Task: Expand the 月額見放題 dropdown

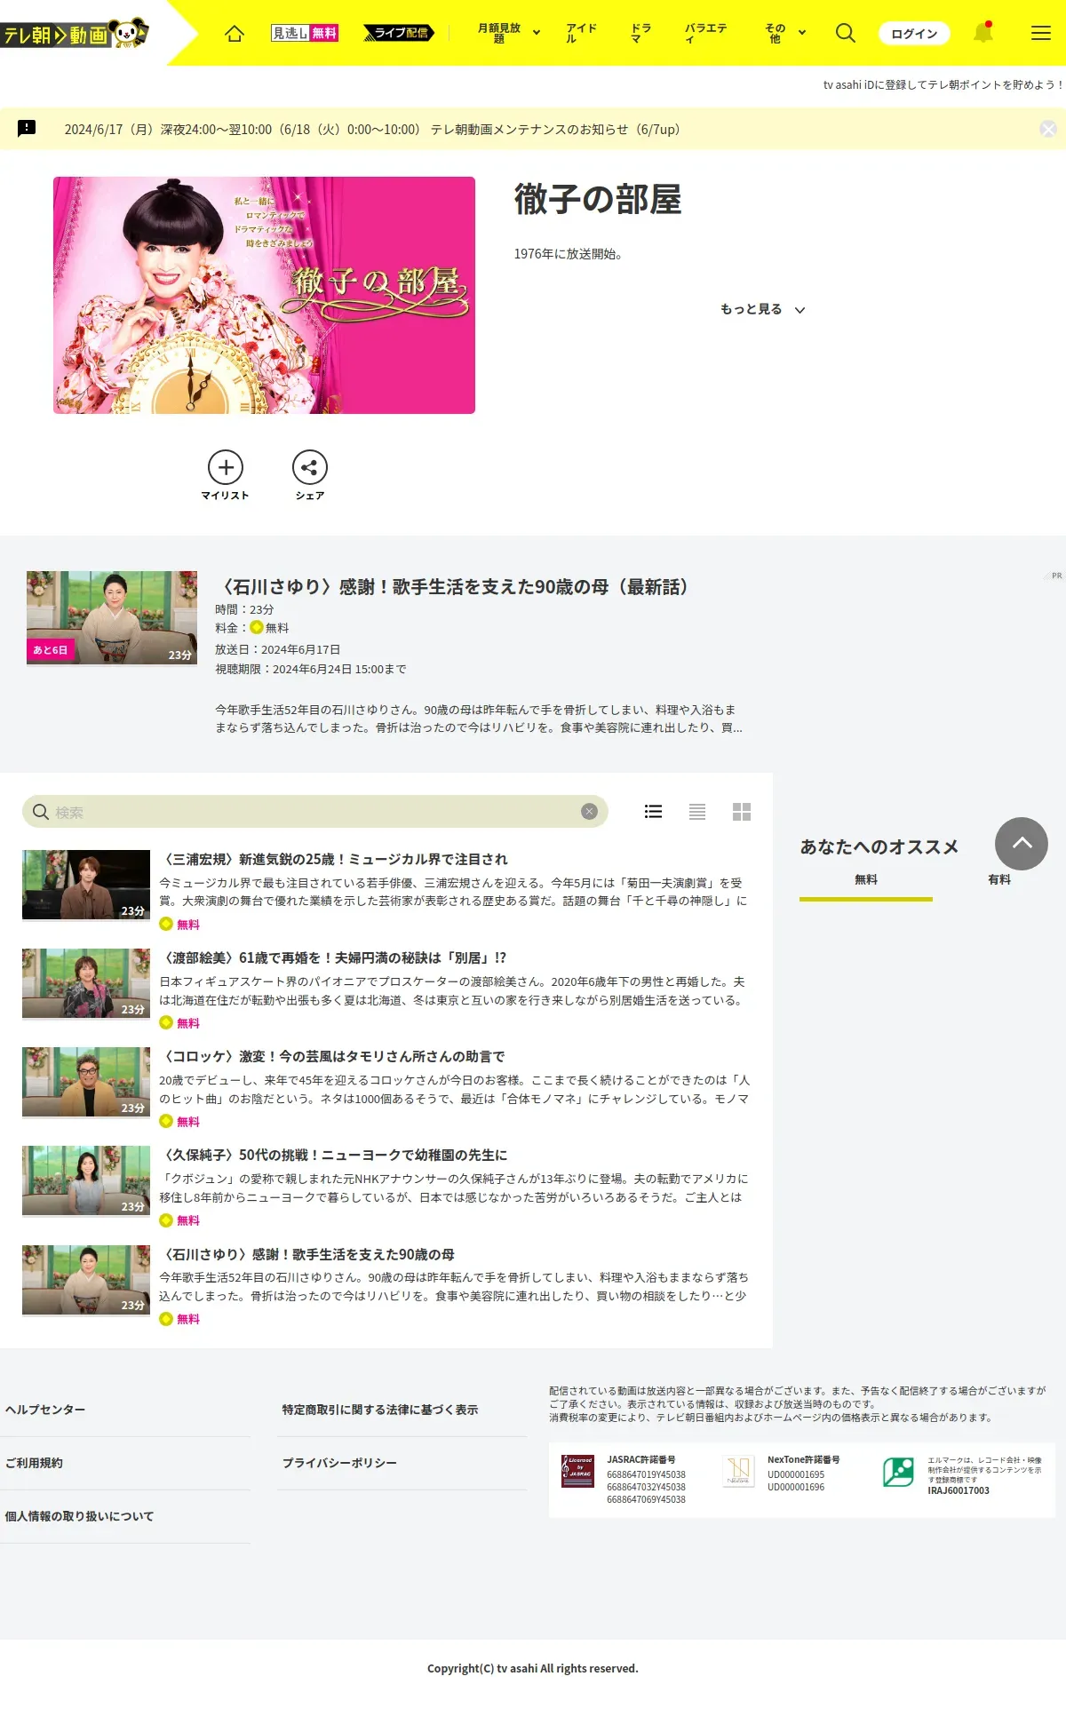Action: [x=509, y=33]
